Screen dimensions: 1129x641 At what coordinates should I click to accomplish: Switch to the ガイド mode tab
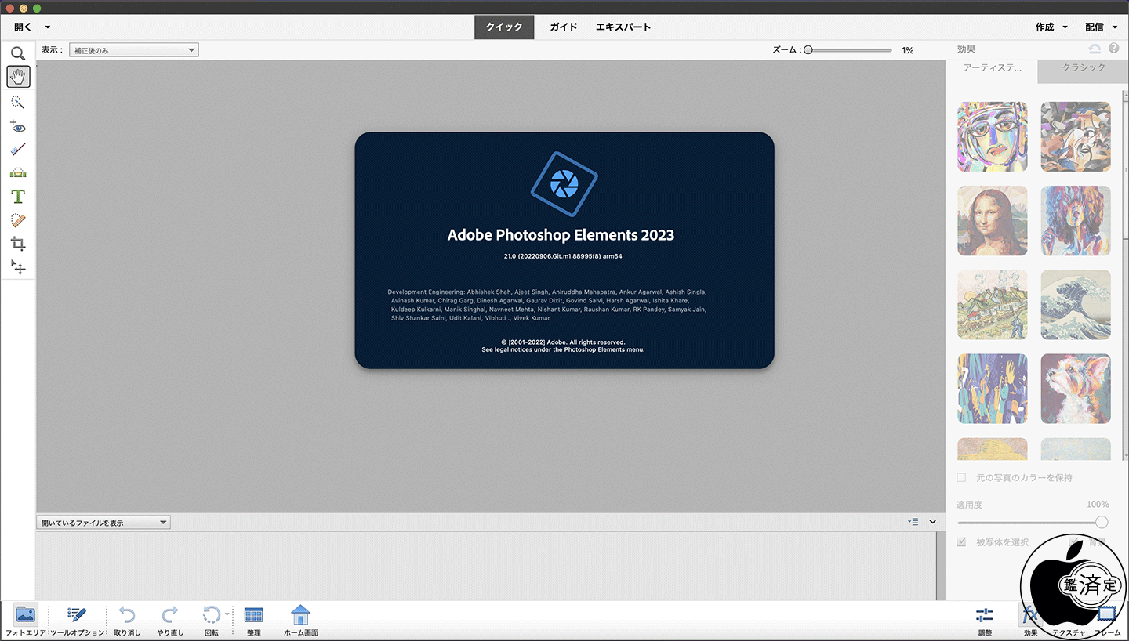[x=564, y=27]
